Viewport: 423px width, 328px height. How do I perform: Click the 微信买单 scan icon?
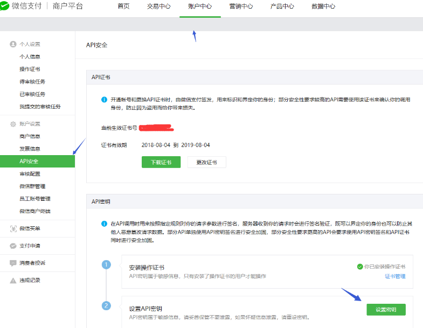coord(13,228)
